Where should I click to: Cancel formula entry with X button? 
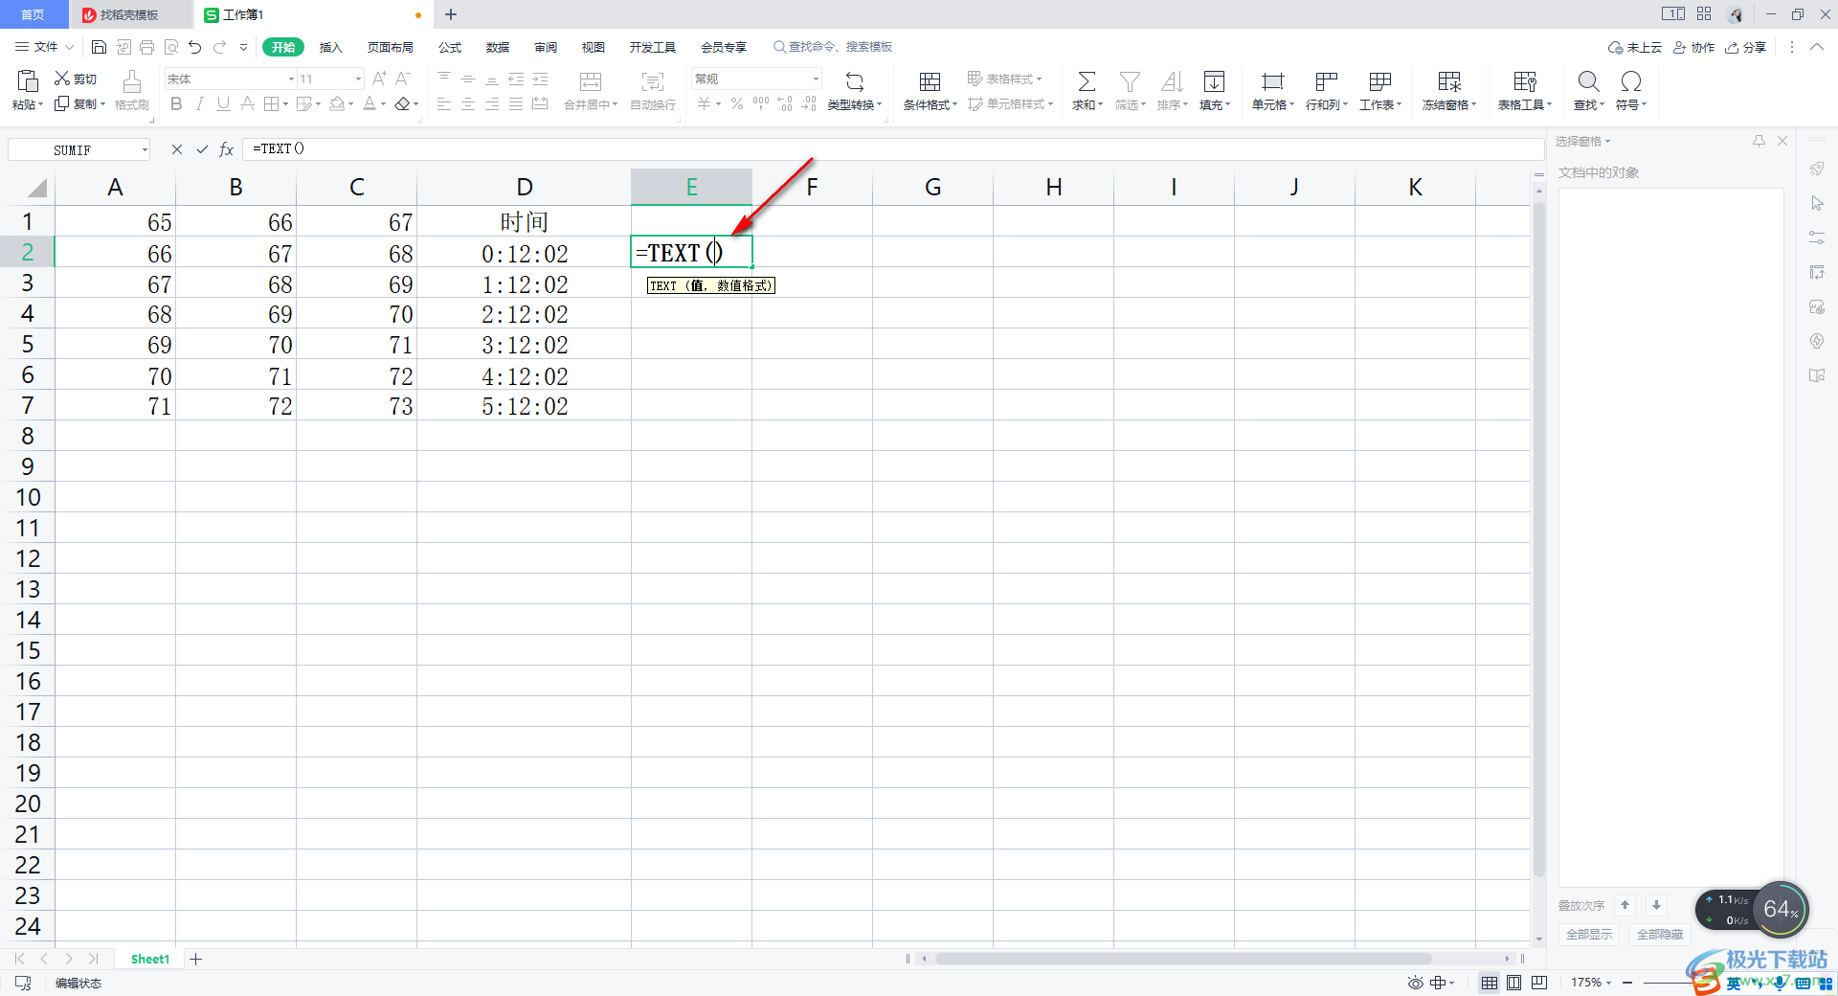[177, 149]
